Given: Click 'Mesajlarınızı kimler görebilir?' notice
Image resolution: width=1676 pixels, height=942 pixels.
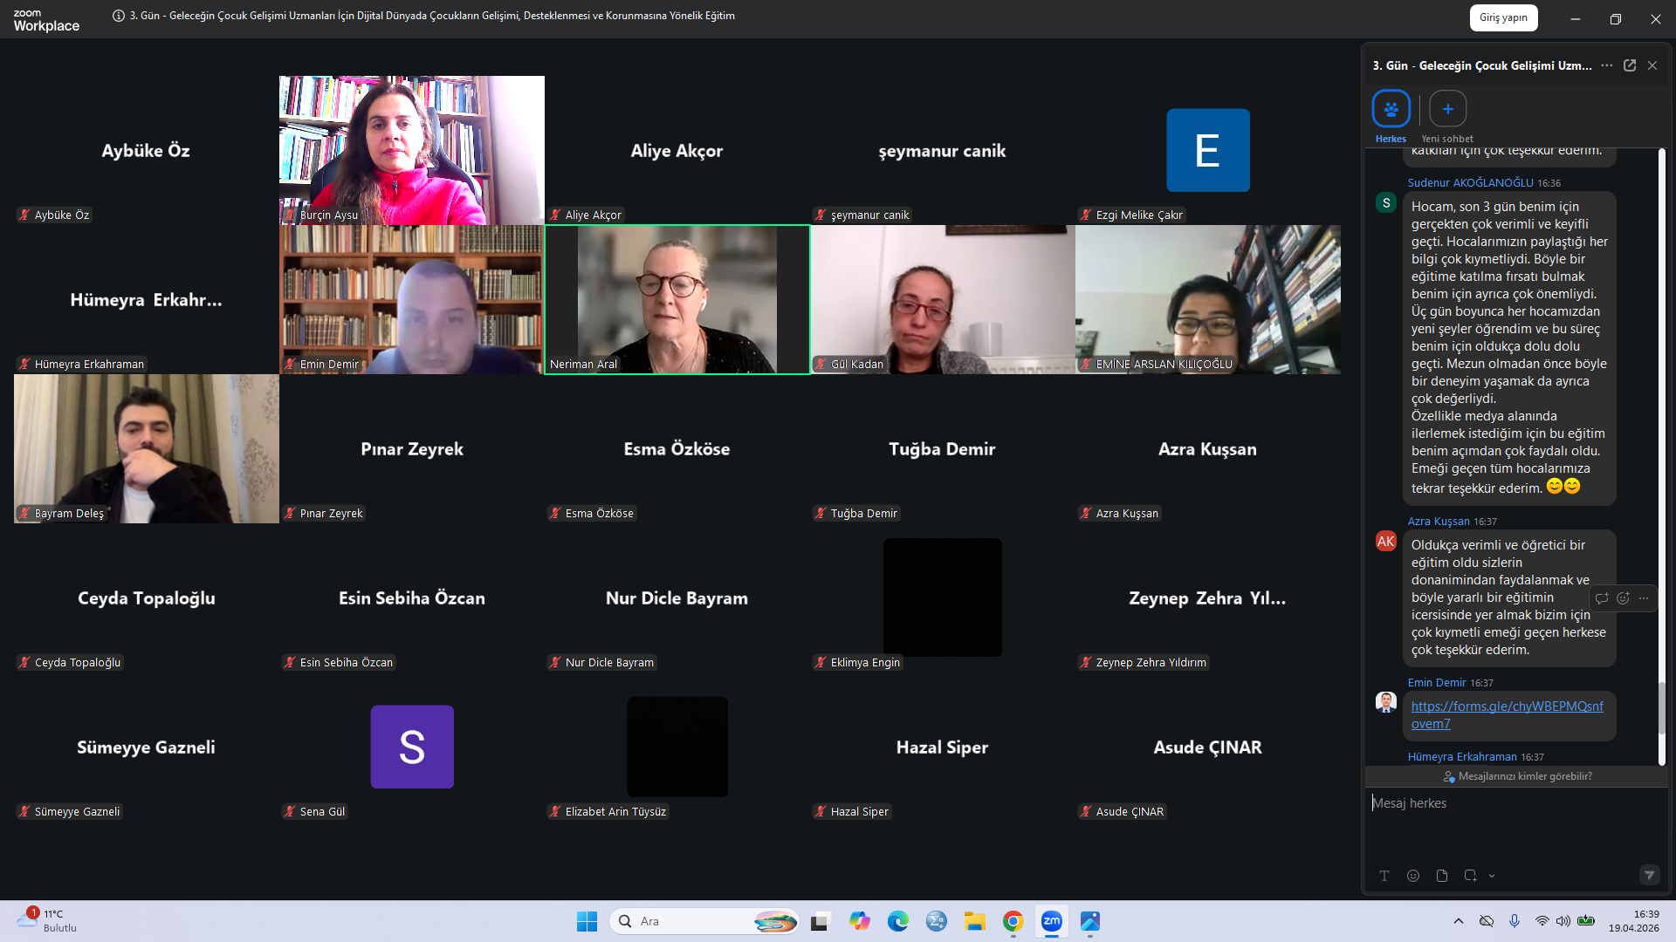Looking at the screenshot, I should [1517, 776].
